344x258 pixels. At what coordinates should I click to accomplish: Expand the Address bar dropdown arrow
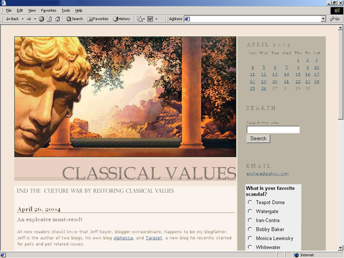[x=323, y=19]
